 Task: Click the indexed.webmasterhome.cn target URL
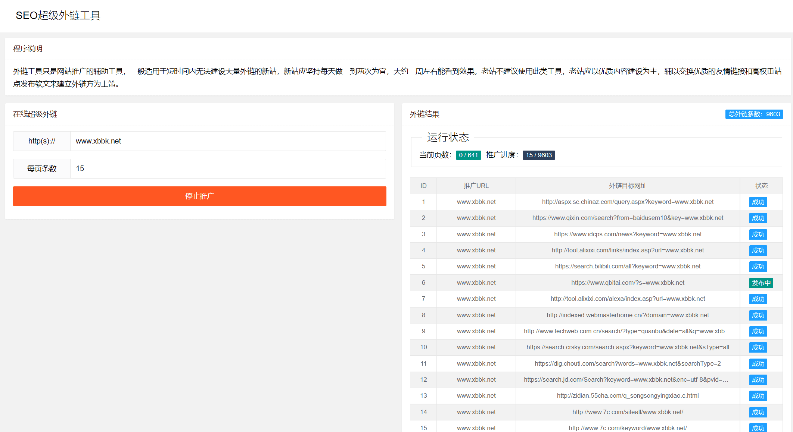[x=628, y=315]
